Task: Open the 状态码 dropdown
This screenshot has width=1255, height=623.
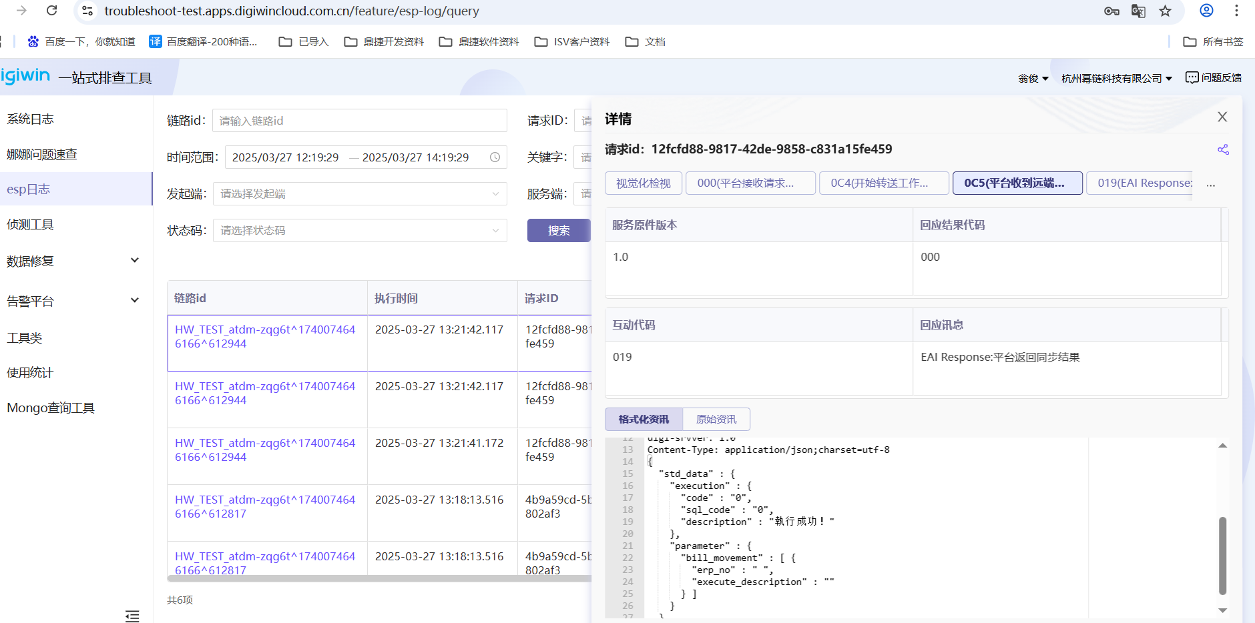Action: tap(360, 231)
